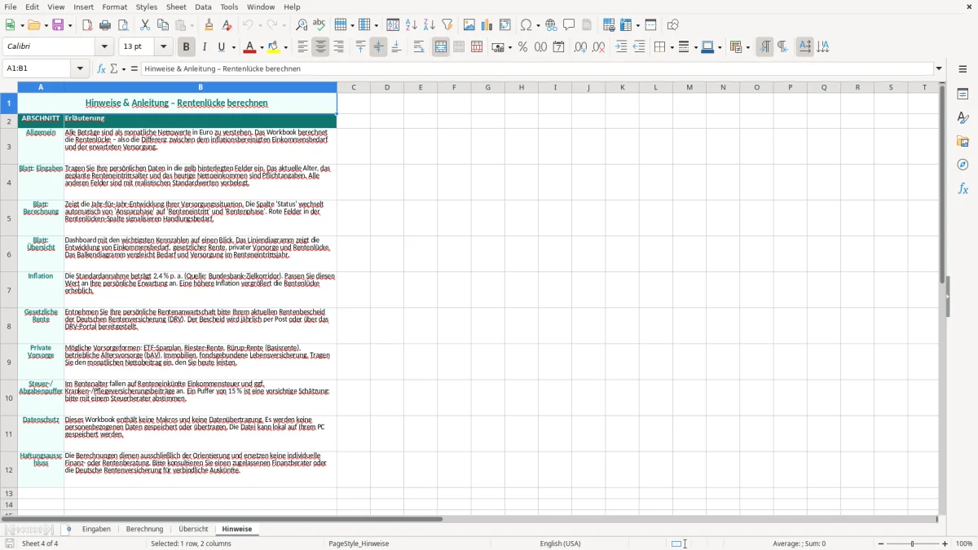This screenshot has height=550, width=978.
Task: Click the 100% zoom level
Action: pos(964,543)
